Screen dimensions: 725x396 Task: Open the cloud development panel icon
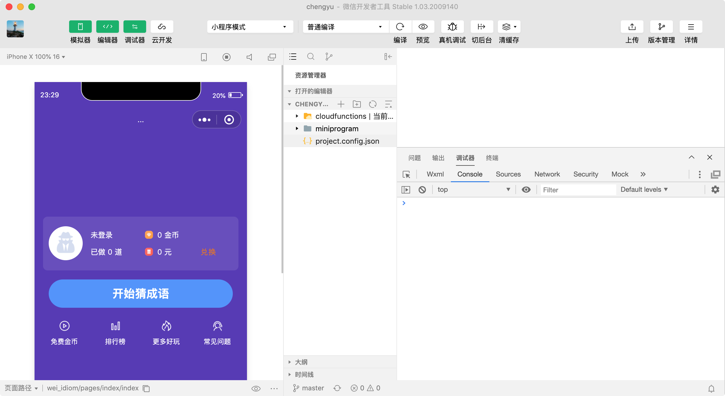click(x=162, y=27)
